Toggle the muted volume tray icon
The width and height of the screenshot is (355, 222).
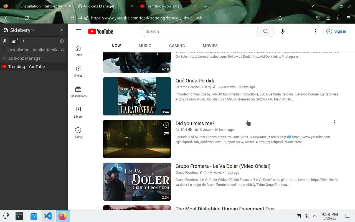pyautogui.click(x=307, y=216)
